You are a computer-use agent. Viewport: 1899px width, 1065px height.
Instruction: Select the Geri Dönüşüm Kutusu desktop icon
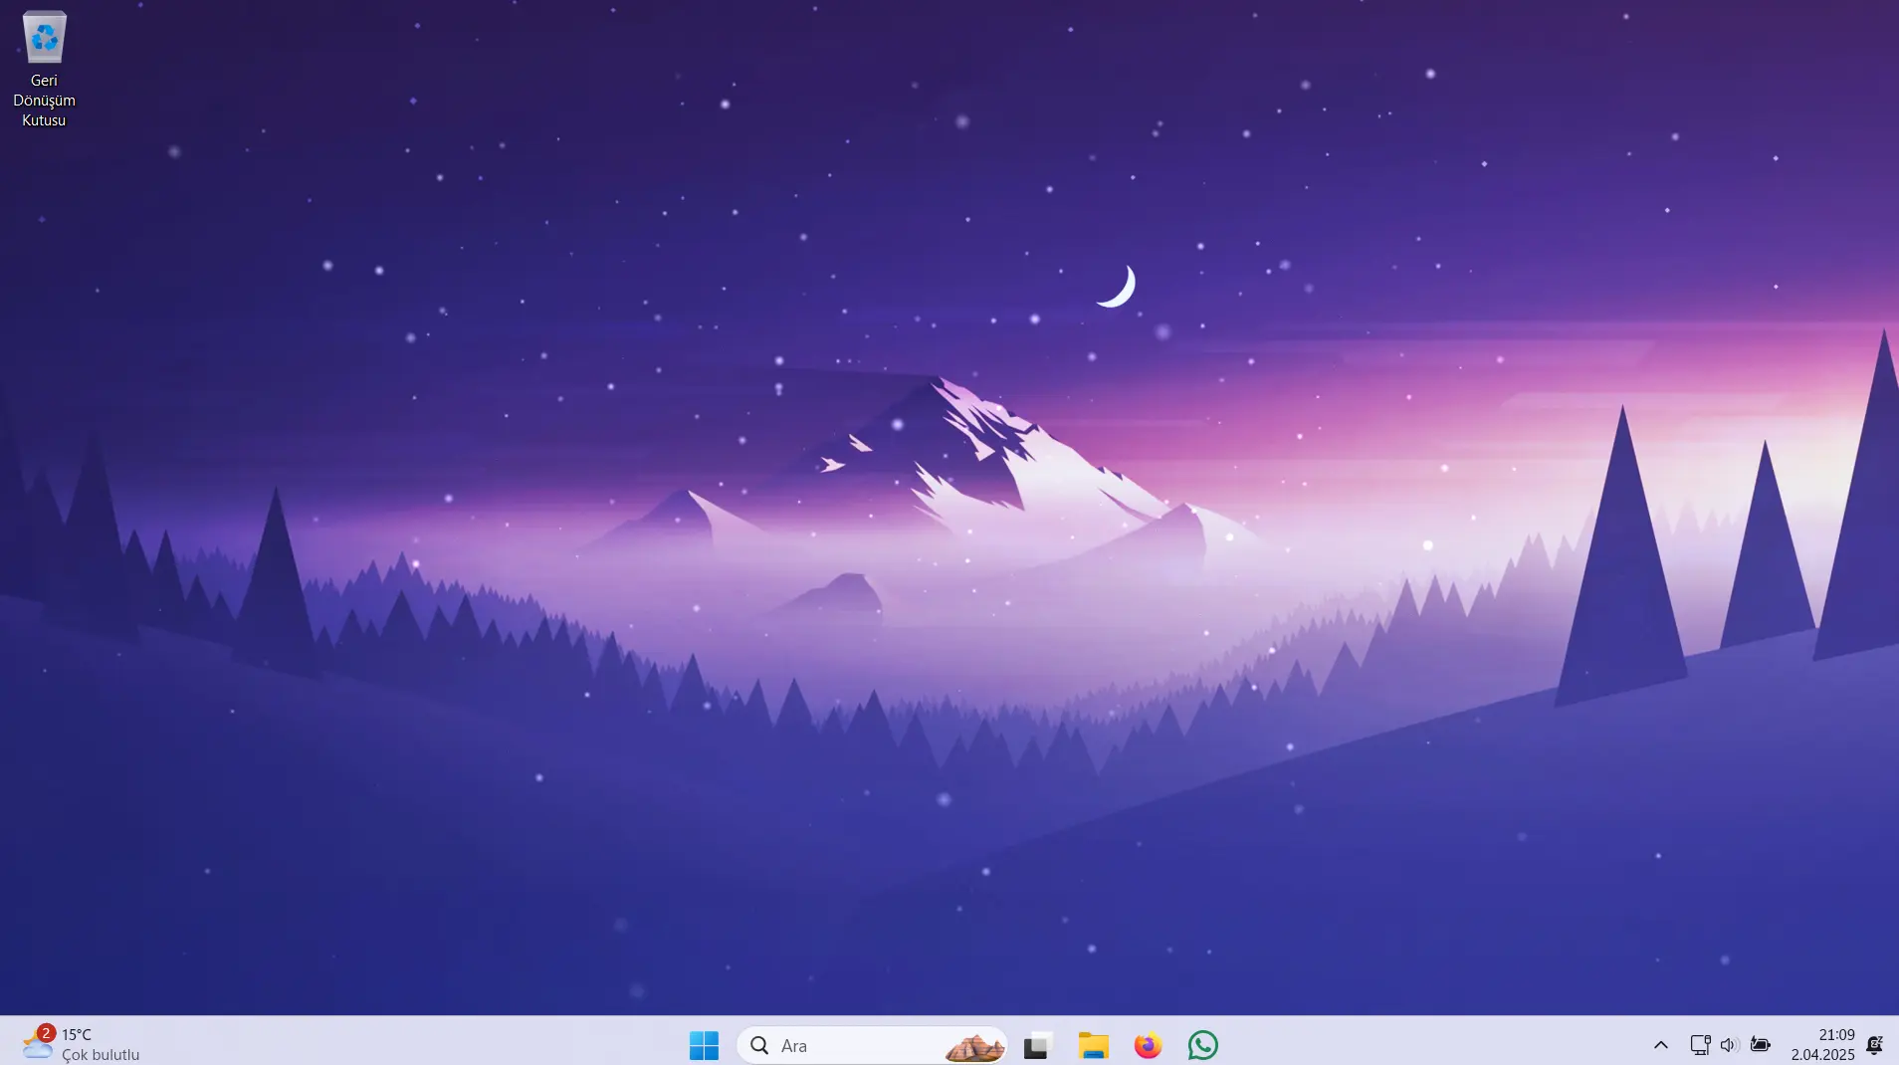click(x=44, y=70)
